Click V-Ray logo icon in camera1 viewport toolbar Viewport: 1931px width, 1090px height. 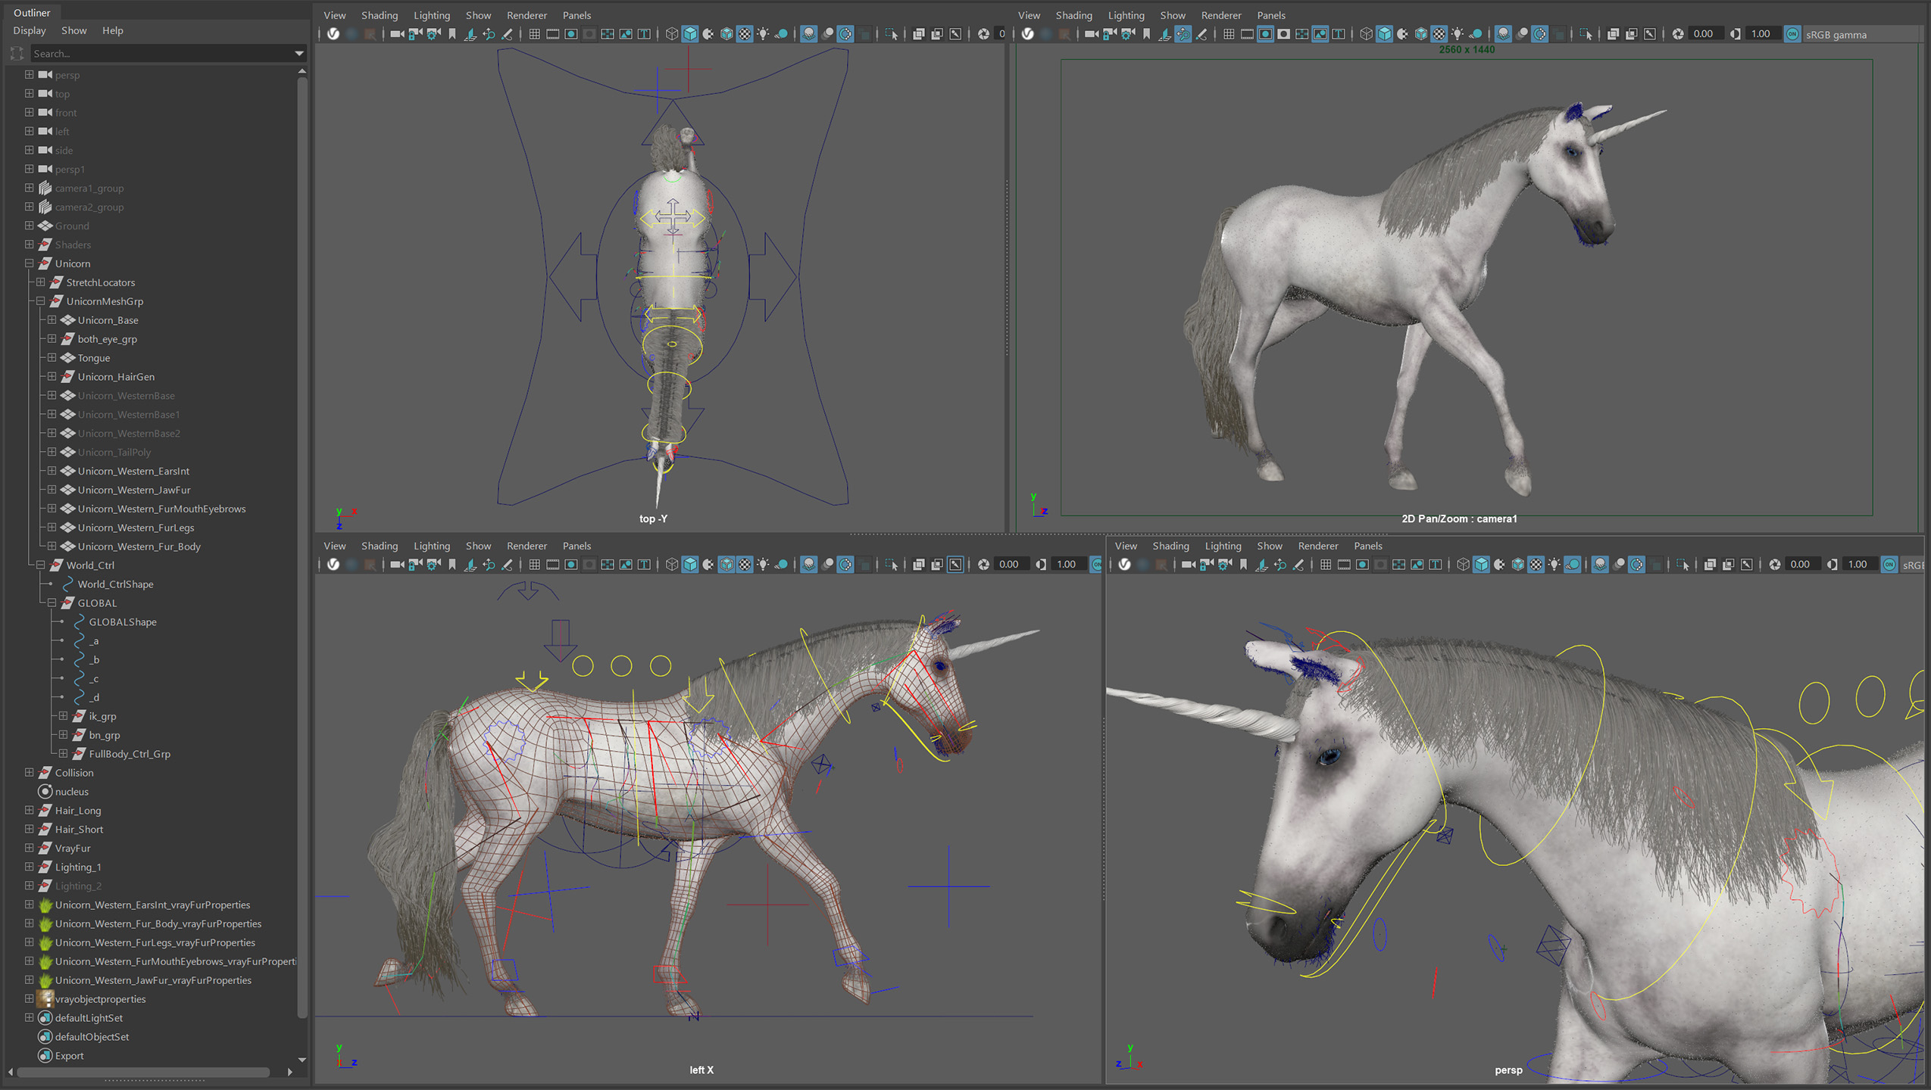click(x=1027, y=34)
